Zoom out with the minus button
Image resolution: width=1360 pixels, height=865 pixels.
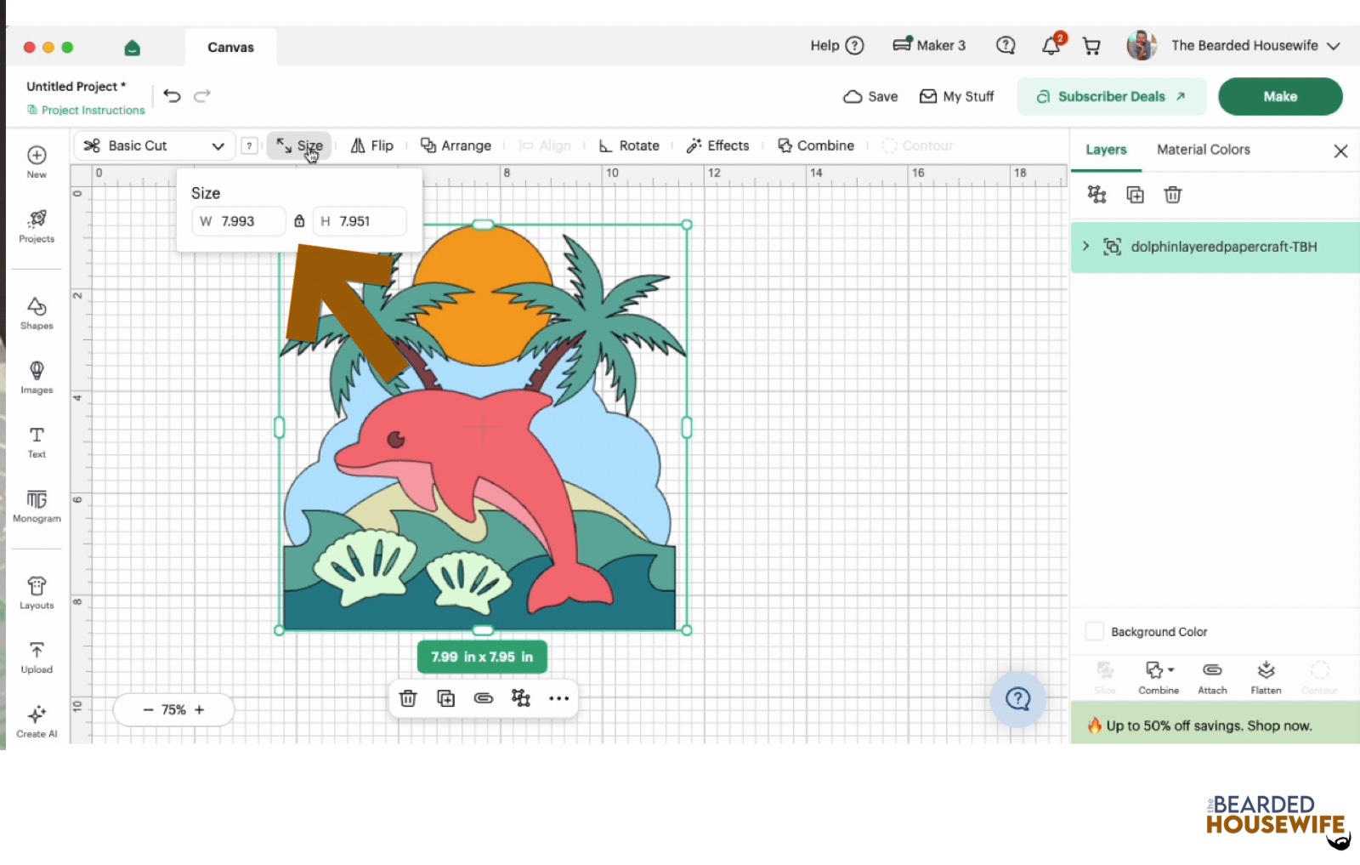[x=148, y=709]
